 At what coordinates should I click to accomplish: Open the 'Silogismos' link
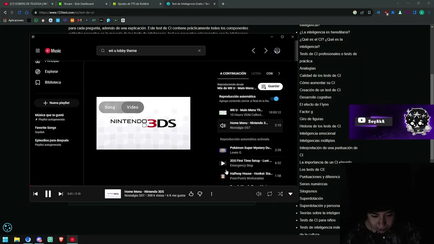308,191
